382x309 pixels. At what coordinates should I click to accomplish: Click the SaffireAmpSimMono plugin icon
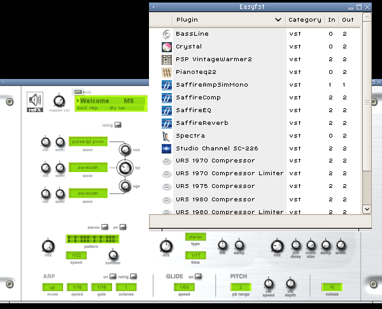[167, 85]
